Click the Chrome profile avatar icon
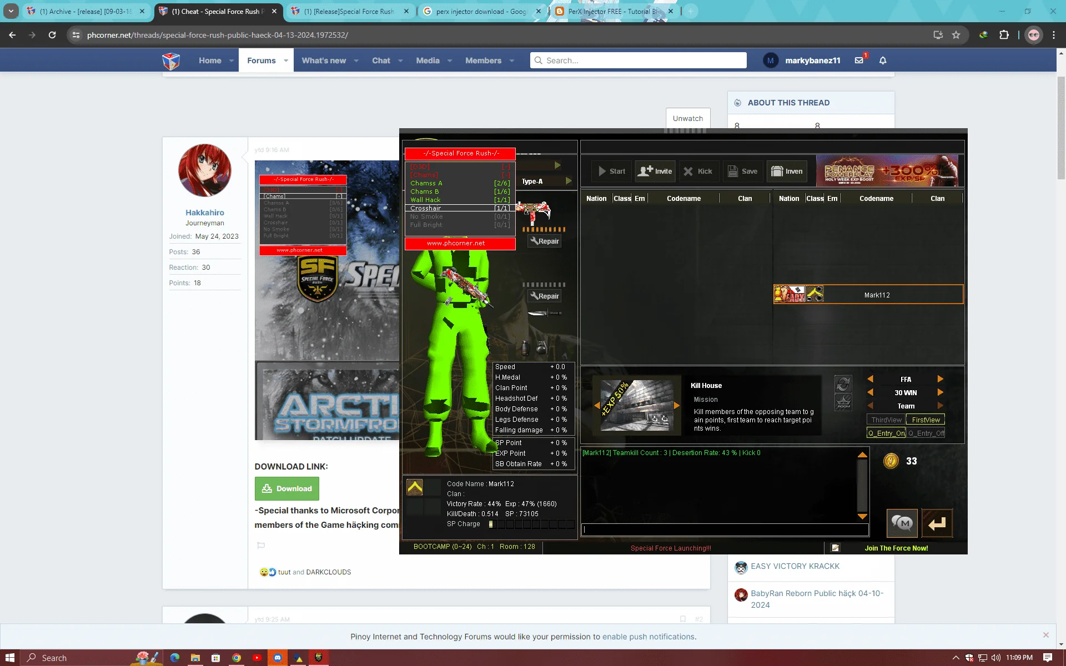This screenshot has width=1066, height=666. coord(1034,35)
